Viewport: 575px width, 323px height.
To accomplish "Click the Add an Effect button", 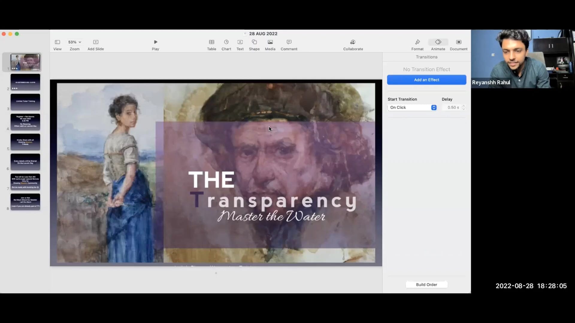I will pyautogui.click(x=426, y=80).
